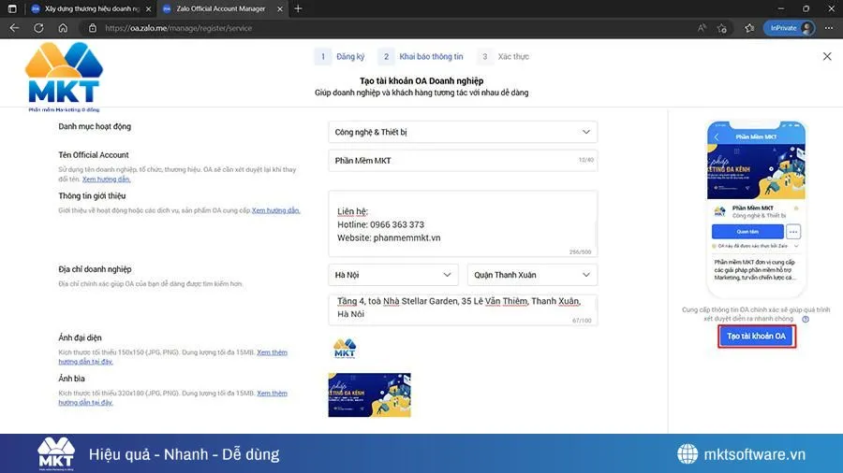
Task: Open the Quận Thanh Xuân district dropdown
Action: pos(532,275)
